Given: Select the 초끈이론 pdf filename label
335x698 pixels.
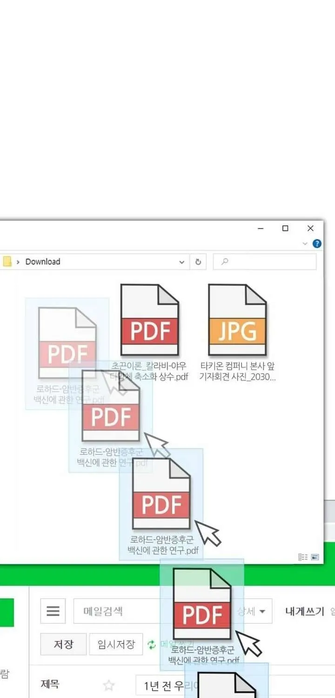Looking at the screenshot, I should click(x=149, y=371).
